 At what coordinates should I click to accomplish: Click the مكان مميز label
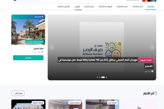tap(38, 17)
